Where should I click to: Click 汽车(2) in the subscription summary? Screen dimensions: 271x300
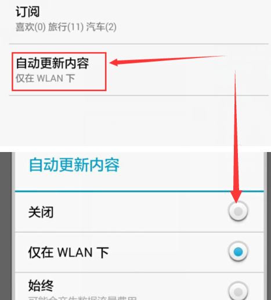(101, 27)
